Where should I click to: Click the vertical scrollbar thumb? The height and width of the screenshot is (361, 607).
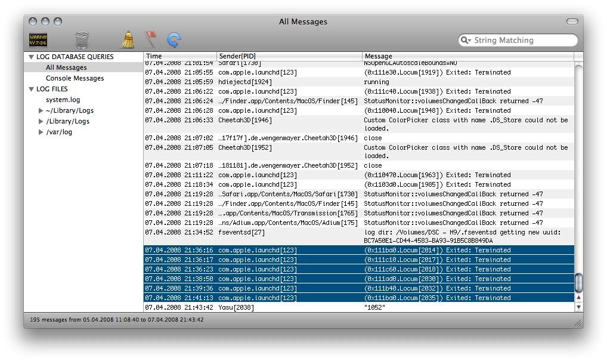click(578, 283)
